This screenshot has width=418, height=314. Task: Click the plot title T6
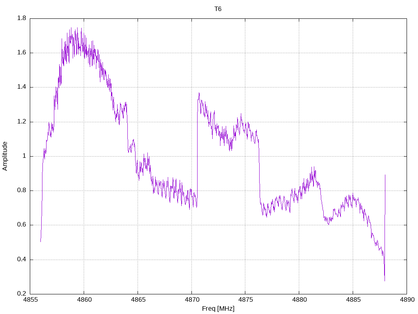coord(218,9)
